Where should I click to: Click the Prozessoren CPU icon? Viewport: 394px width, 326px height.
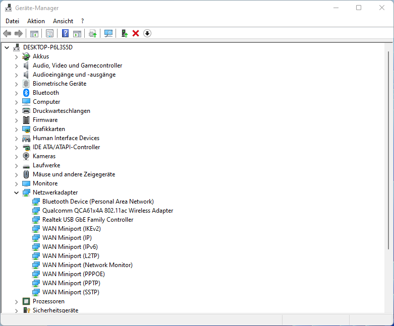click(x=26, y=301)
